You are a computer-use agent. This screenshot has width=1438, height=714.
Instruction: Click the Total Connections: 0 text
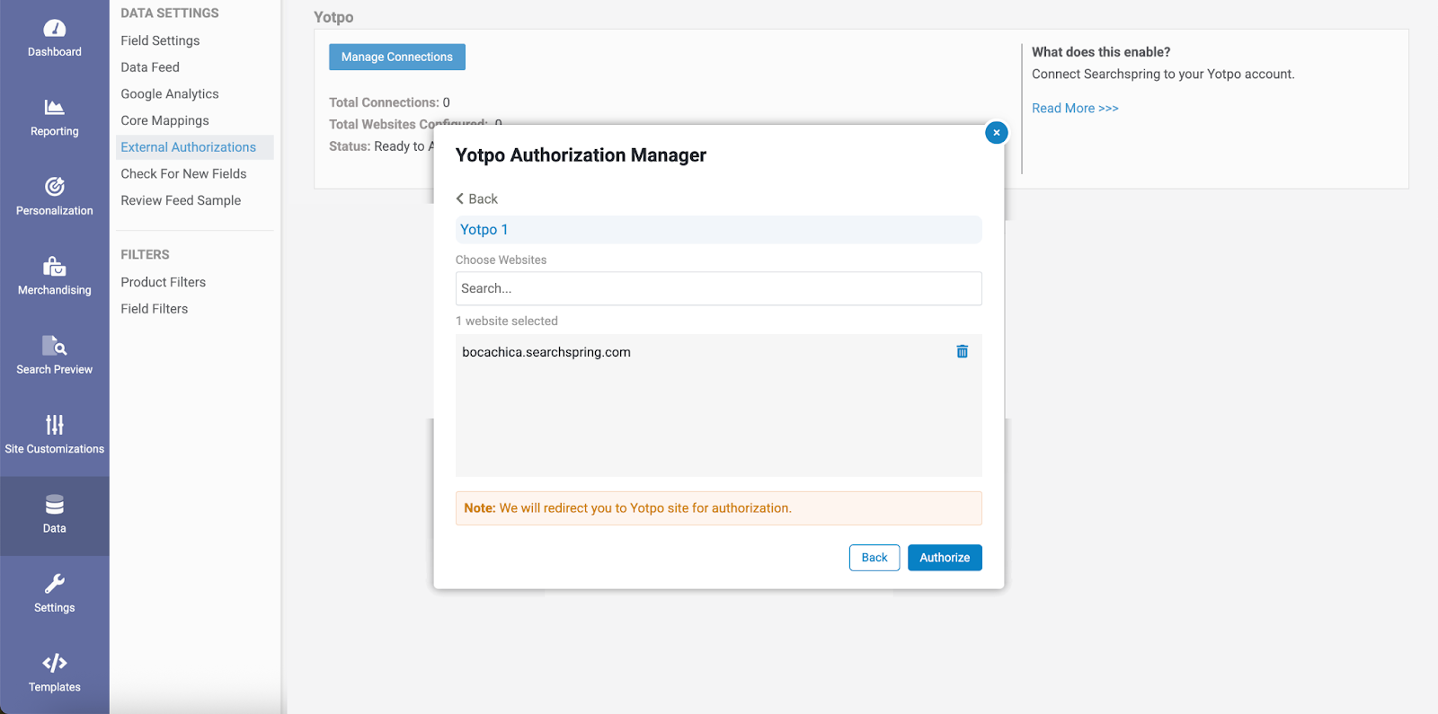click(389, 102)
